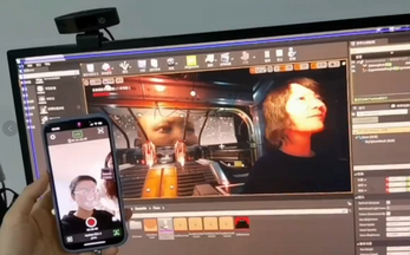Click the Stop play toolbar icon
The image size is (410, 255).
click(x=279, y=53)
